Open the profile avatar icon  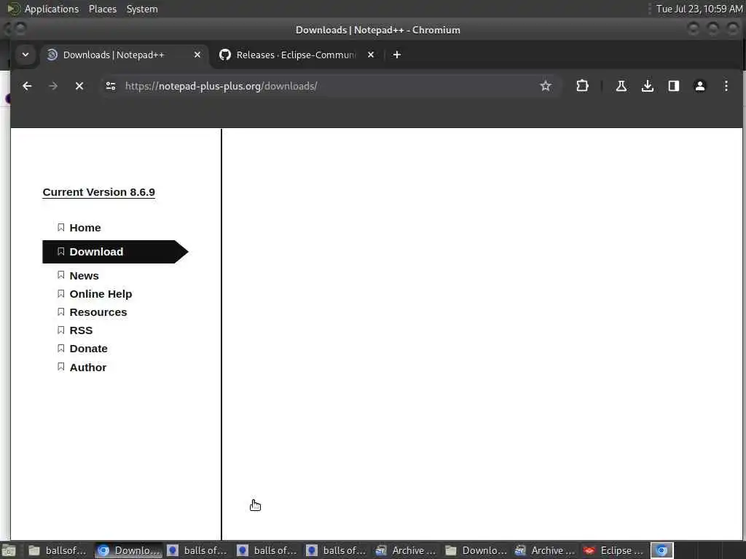pos(700,86)
